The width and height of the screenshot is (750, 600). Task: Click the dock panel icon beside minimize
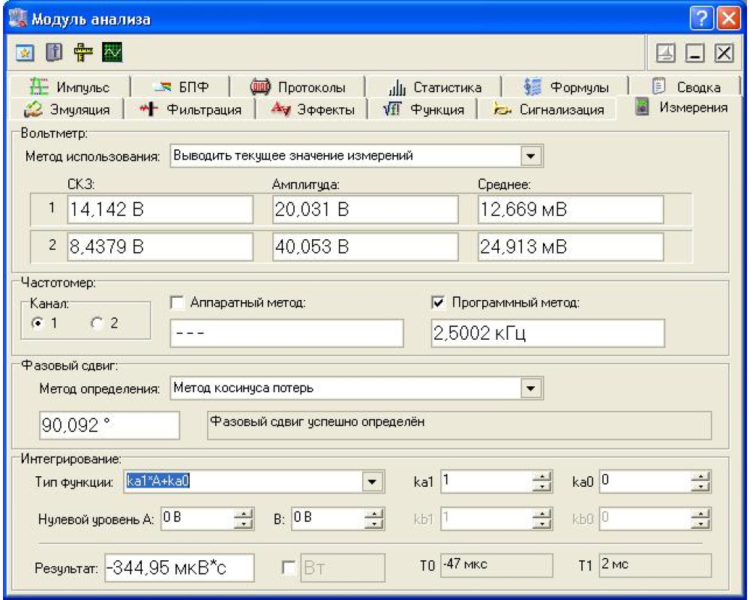click(x=665, y=53)
